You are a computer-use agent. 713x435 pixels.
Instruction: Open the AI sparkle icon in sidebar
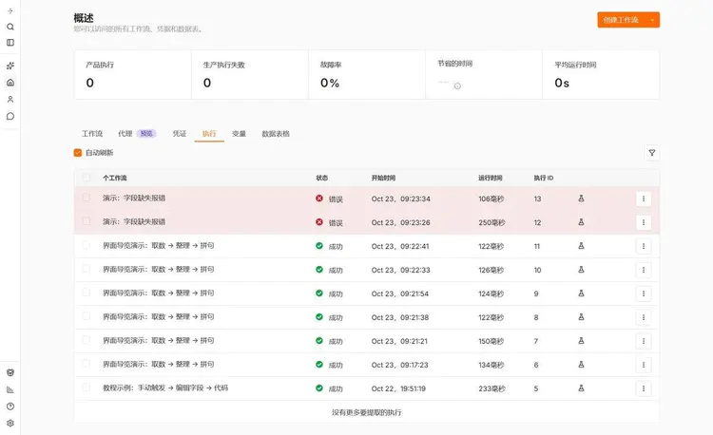coord(10,66)
